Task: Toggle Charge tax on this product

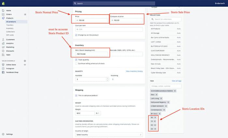Action: click(x=76, y=35)
